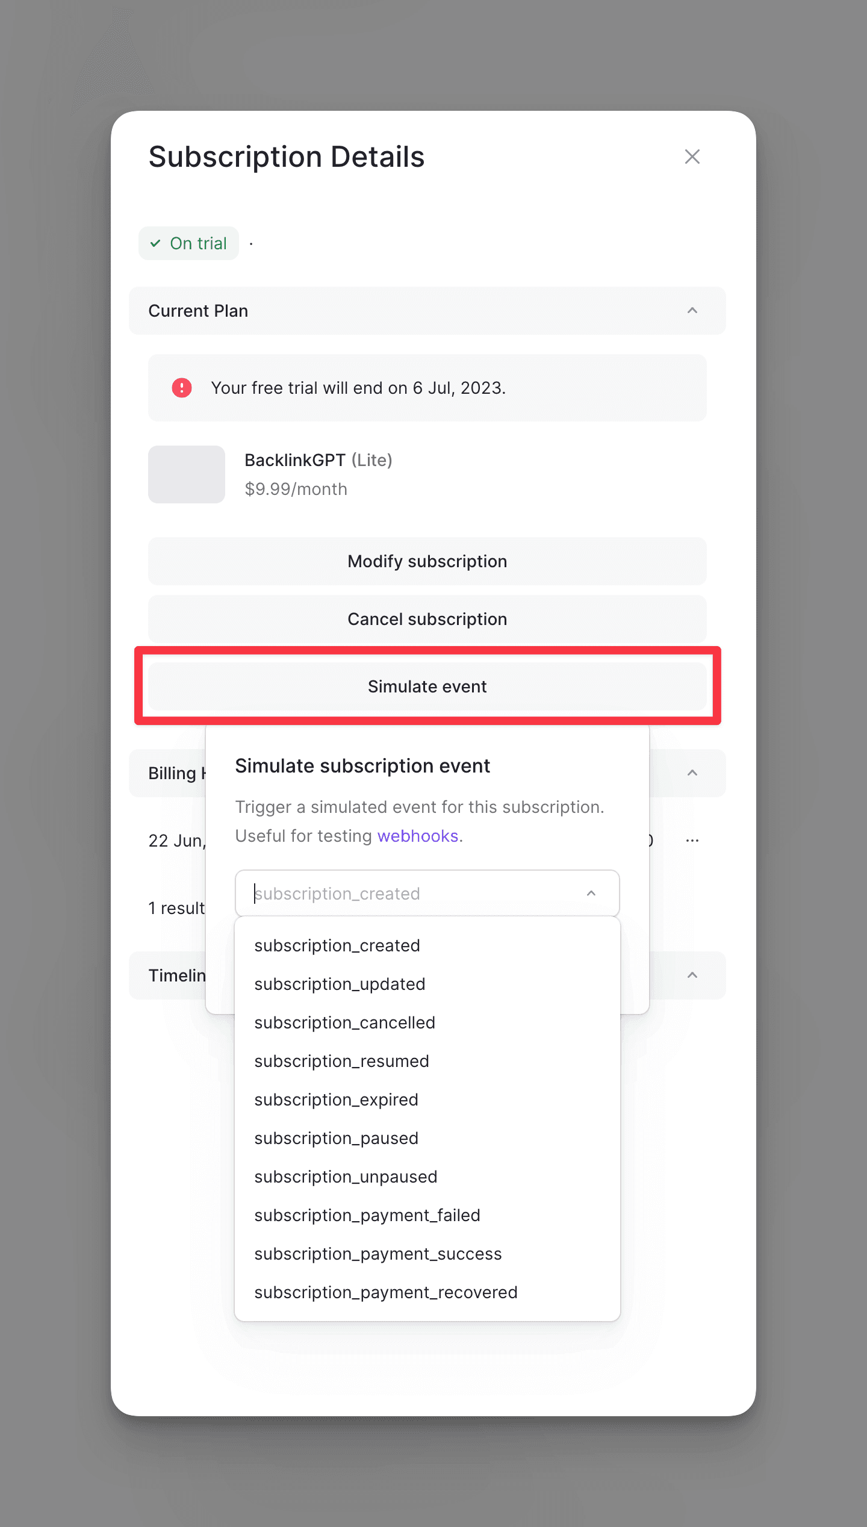This screenshot has height=1527, width=867.
Task: Click the green checkmark in the On trial badge
Action: point(156,243)
